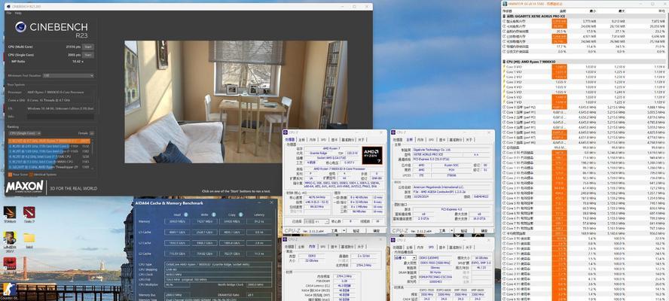Click the info icon beside Write in AIDA64
The height and width of the screenshot is (301, 669).
tap(213, 214)
